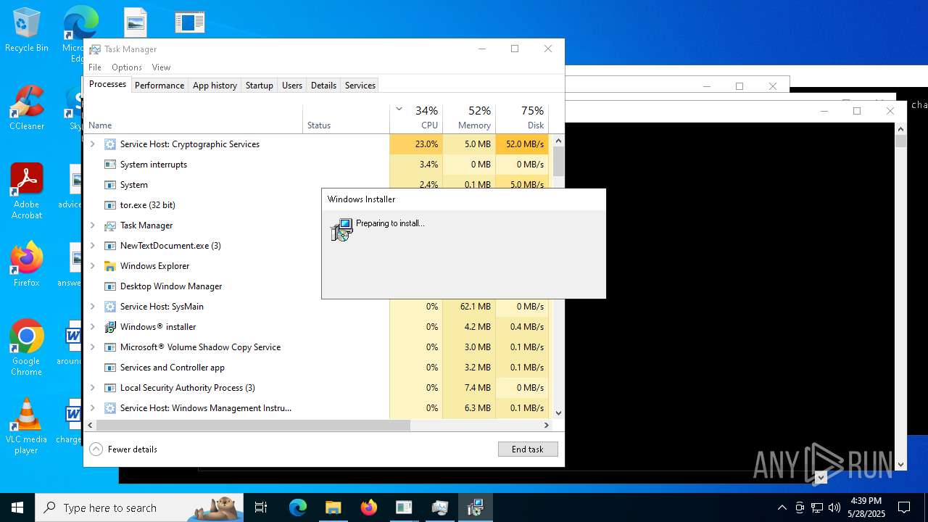928x522 pixels.
Task: Show hidden system tray icons
Action: click(782, 507)
